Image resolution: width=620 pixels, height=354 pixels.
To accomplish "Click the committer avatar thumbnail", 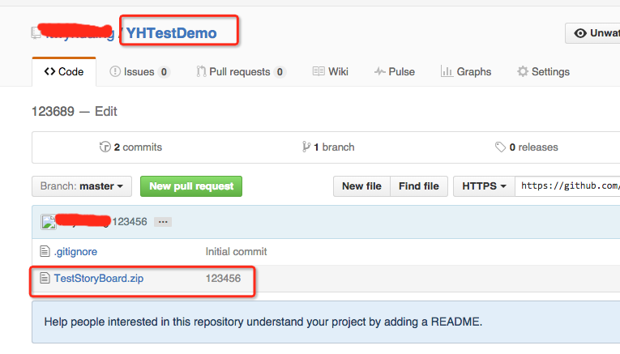I will (x=49, y=222).
